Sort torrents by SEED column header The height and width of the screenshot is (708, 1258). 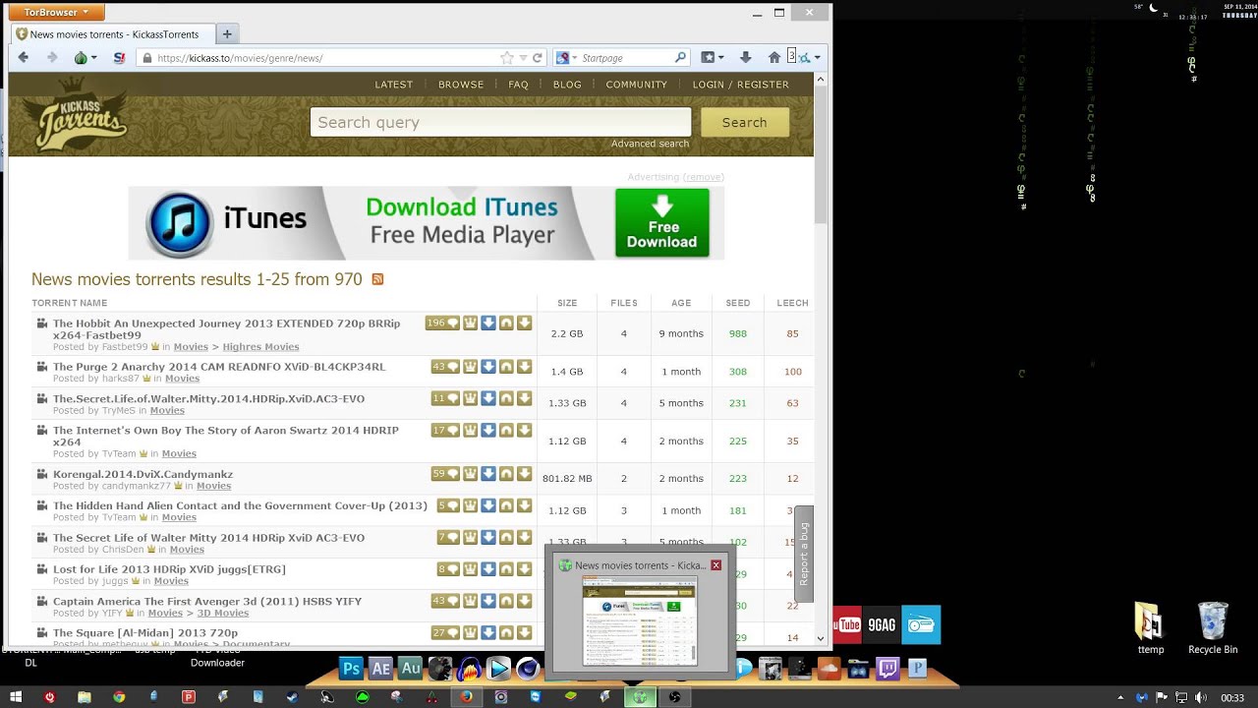738,303
